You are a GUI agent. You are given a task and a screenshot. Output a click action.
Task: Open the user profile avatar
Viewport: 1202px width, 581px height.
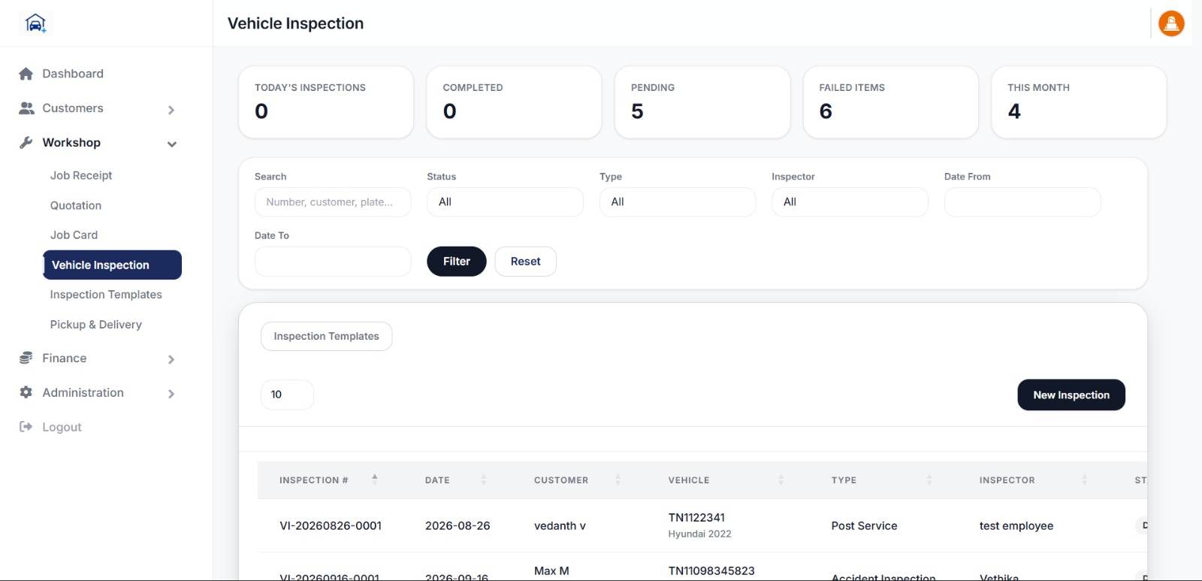[1171, 23]
